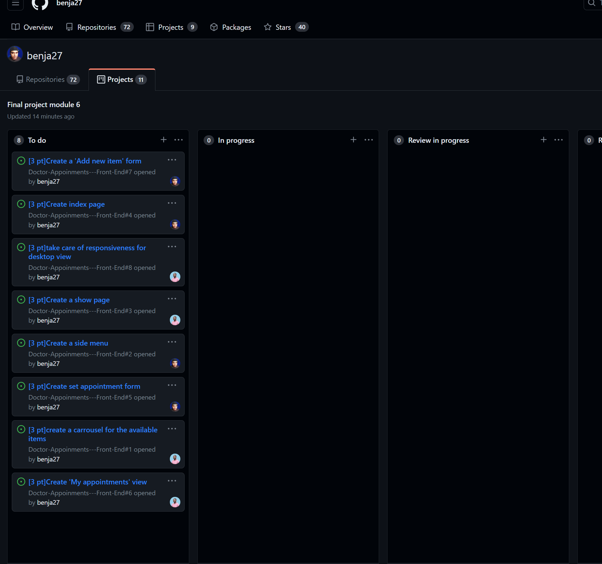Click the green open-issue icon on 'Create index page' card
The height and width of the screenshot is (564, 602).
click(x=21, y=204)
